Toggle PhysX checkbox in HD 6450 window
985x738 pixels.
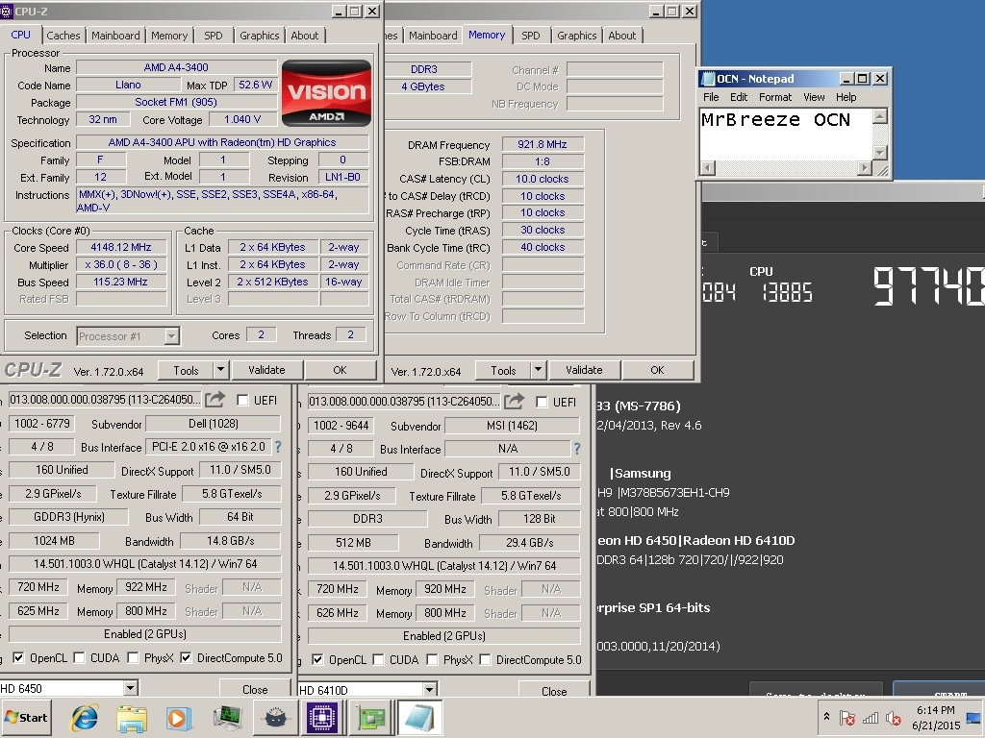(x=133, y=657)
